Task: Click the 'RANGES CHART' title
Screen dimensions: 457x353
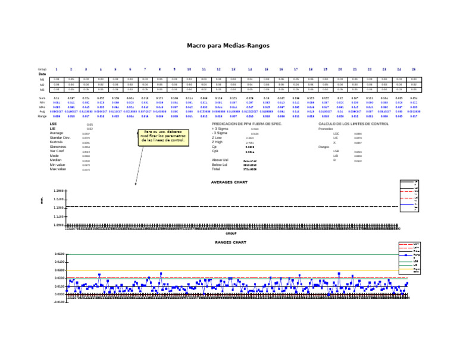Action: 230,242
